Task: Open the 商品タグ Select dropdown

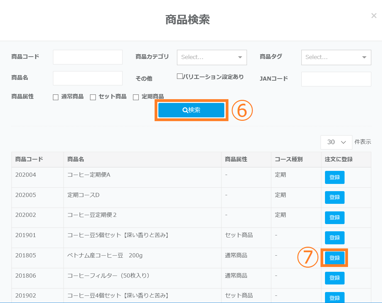Action: click(x=336, y=57)
